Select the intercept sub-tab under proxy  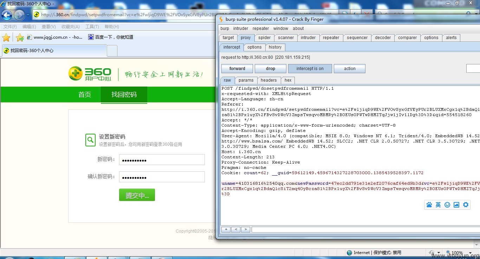[232, 47]
